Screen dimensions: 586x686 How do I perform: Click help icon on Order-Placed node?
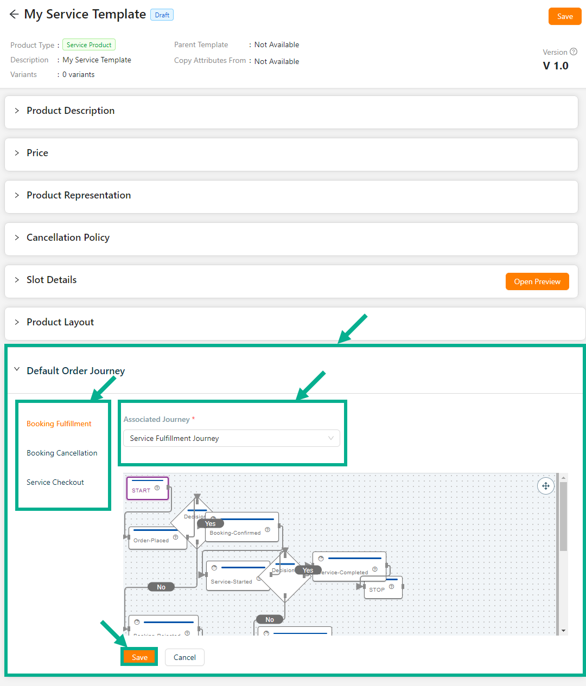175,538
